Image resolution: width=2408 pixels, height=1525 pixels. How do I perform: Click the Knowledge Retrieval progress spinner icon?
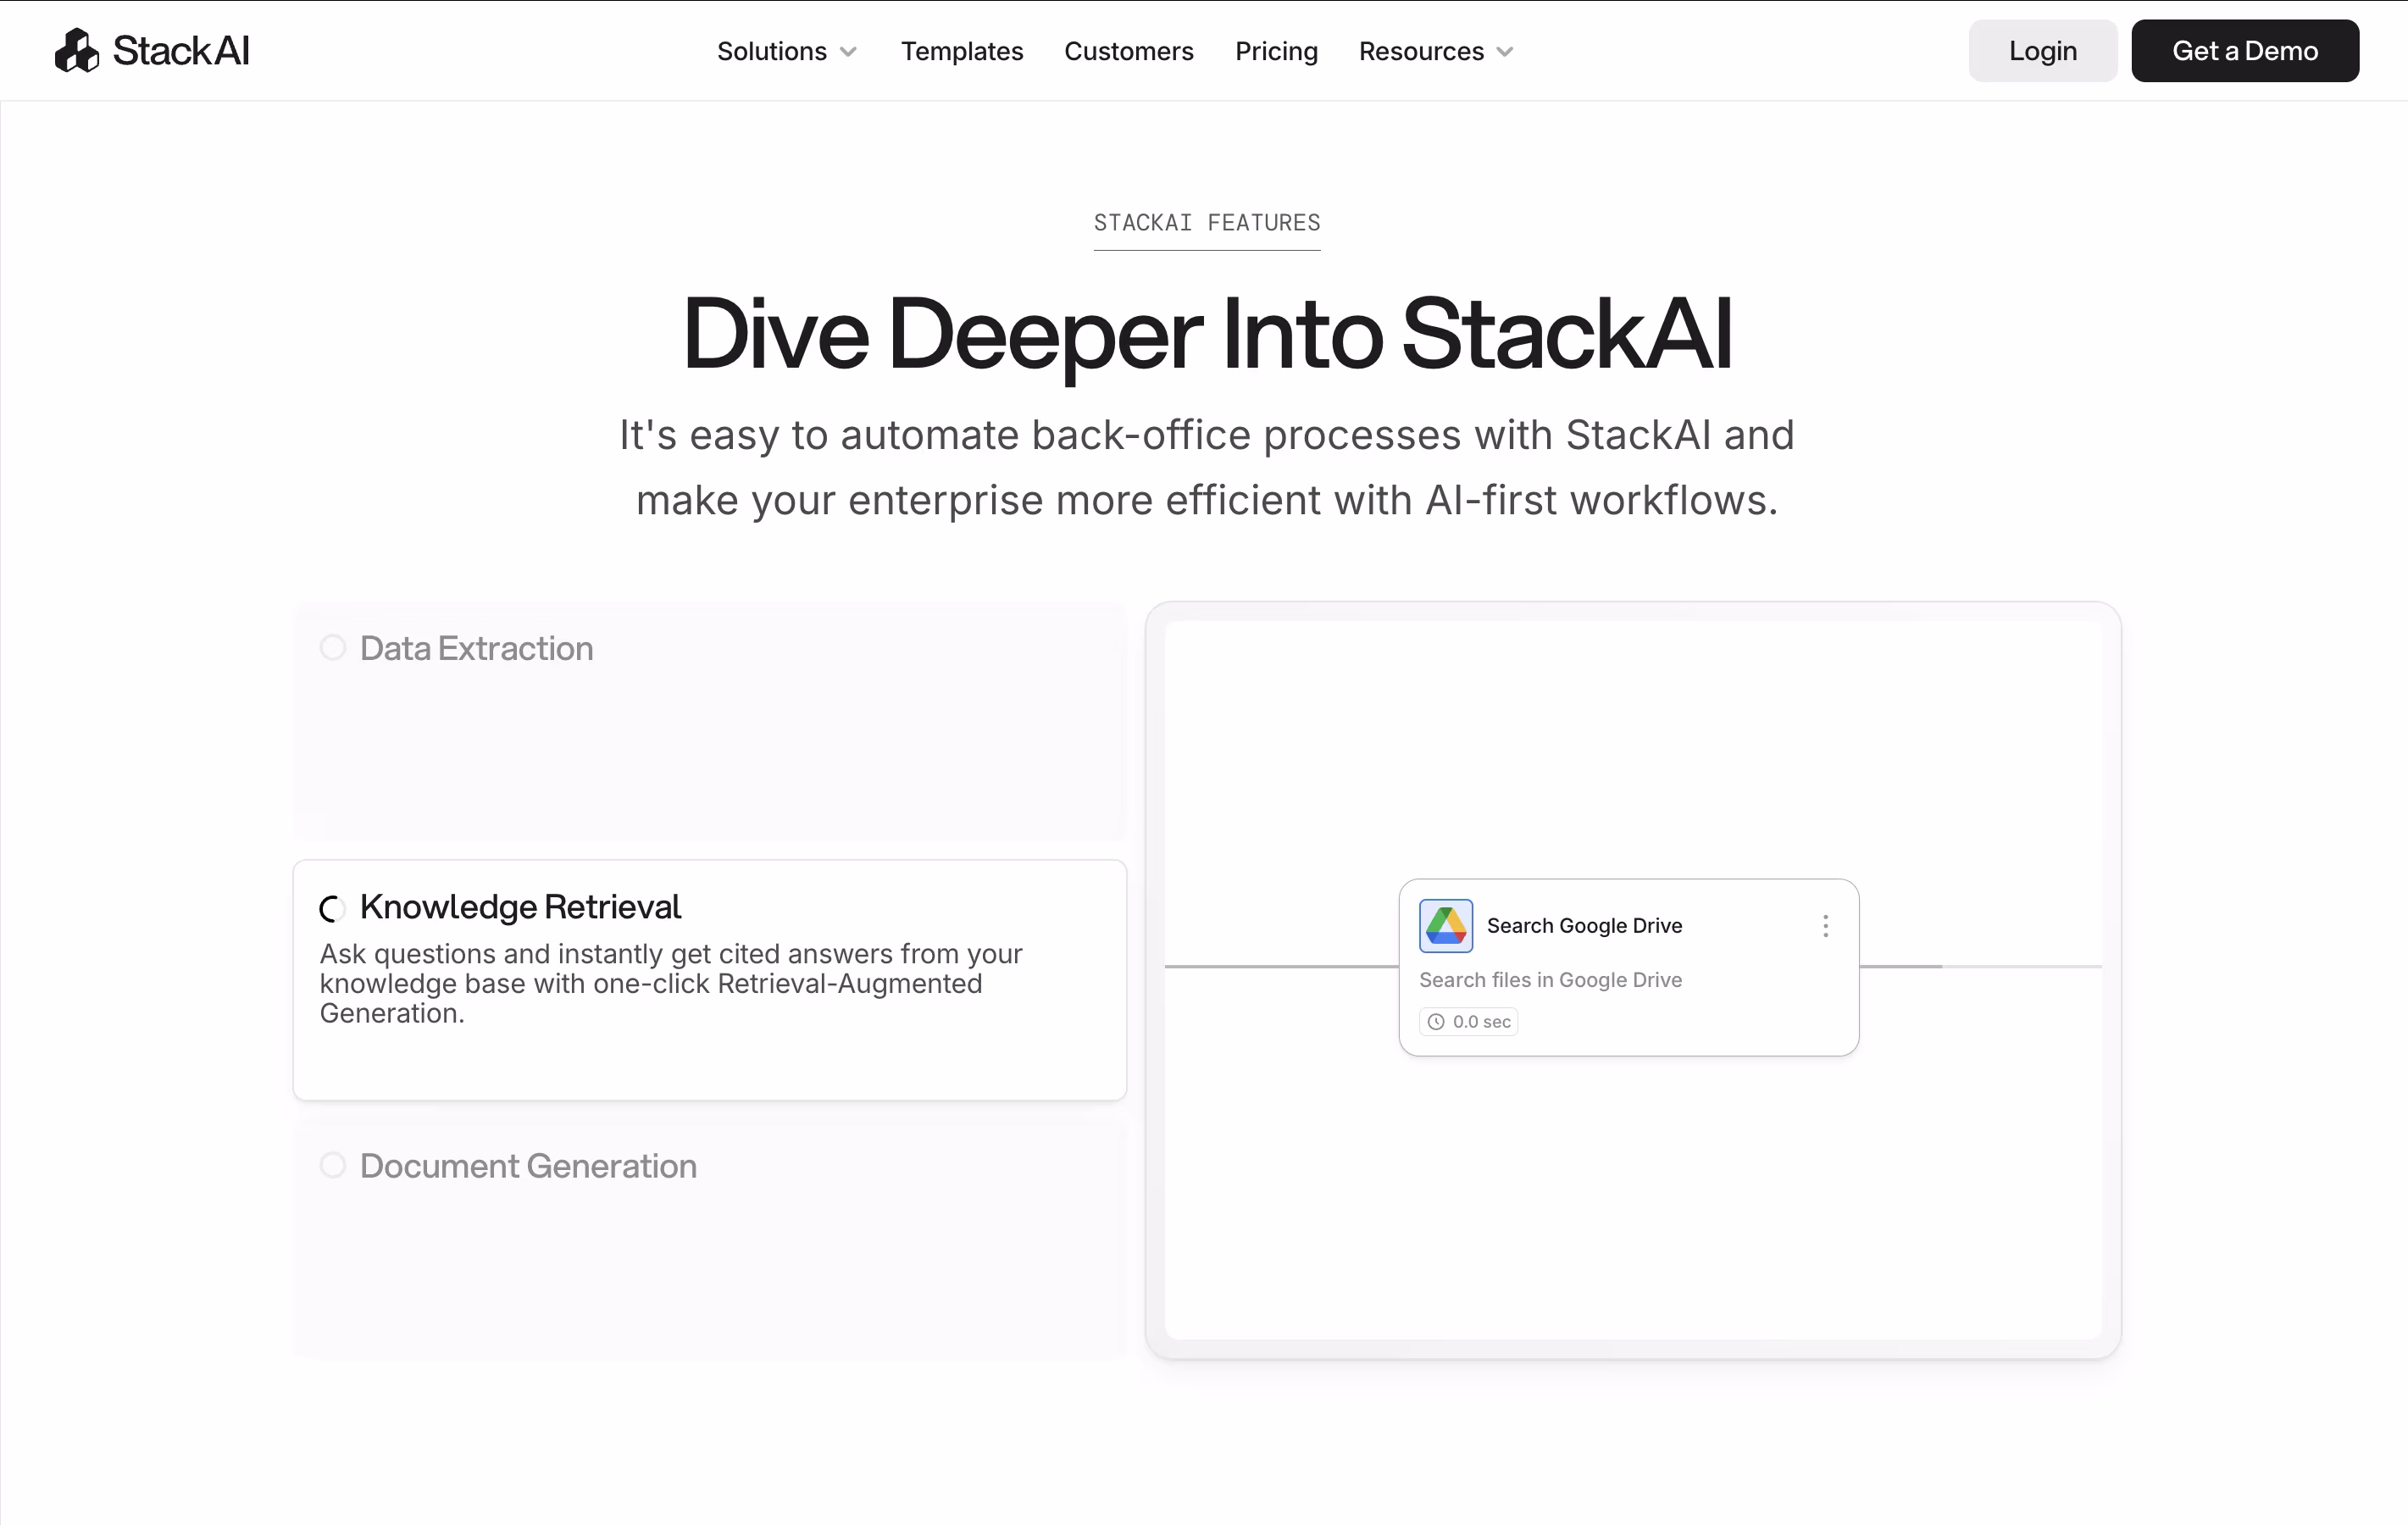(332, 908)
